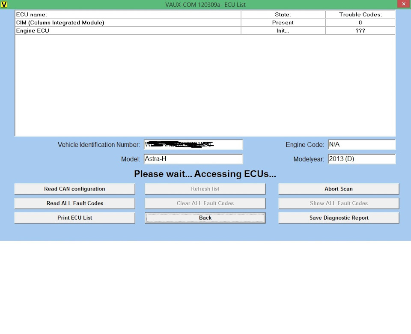Click the Vehicle Identification Number label
Screen dimensions: 411x334
(99, 145)
